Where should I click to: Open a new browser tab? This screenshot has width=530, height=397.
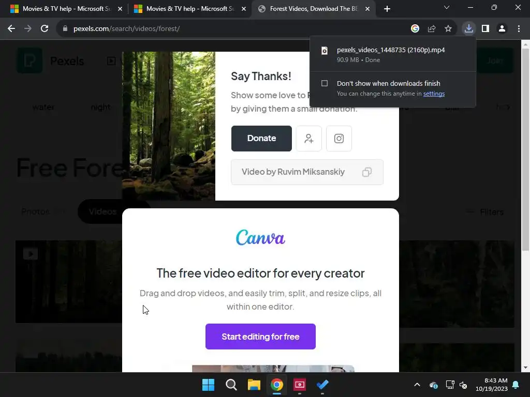[387, 9]
